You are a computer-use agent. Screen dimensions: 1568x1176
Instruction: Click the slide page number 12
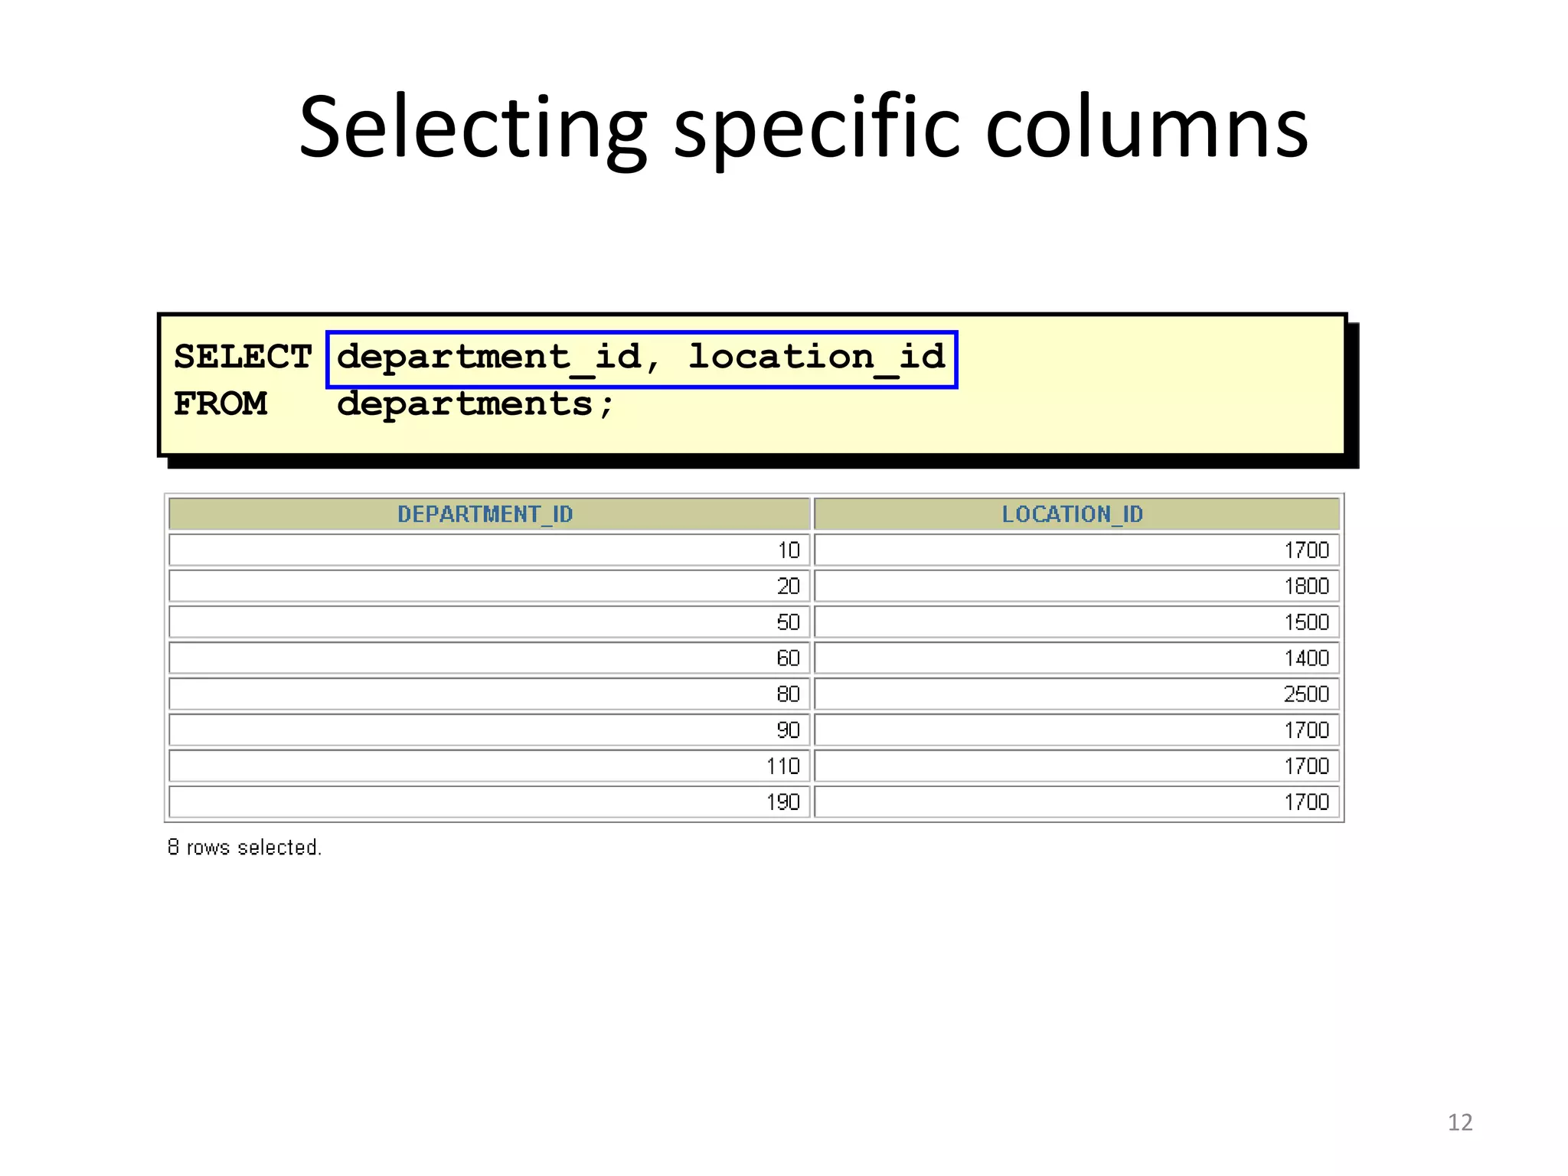[x=1460, y=1122]
